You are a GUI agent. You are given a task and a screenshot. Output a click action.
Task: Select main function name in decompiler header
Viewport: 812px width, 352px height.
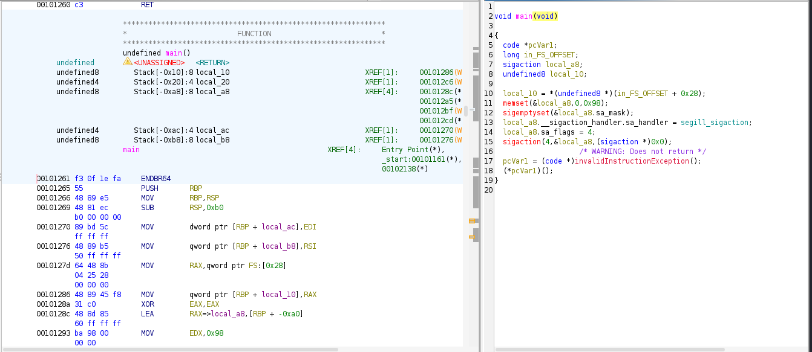coord(523,16)
